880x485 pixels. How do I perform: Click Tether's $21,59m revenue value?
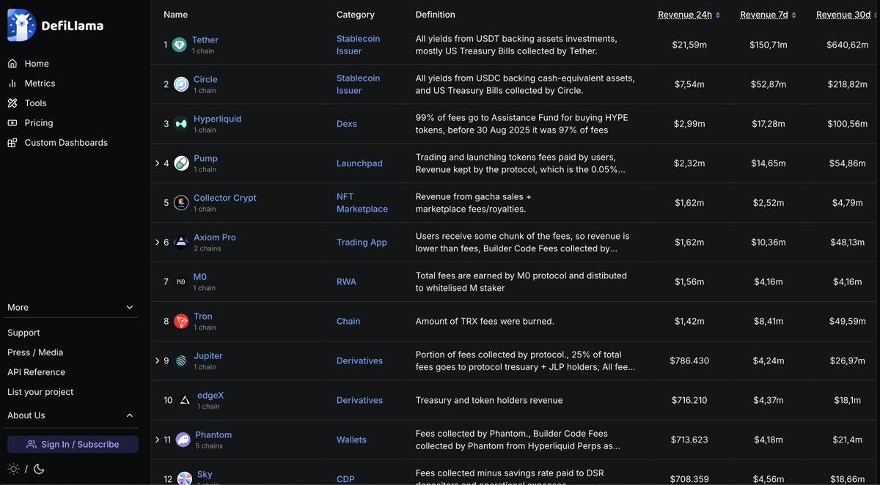coord(689,45)
